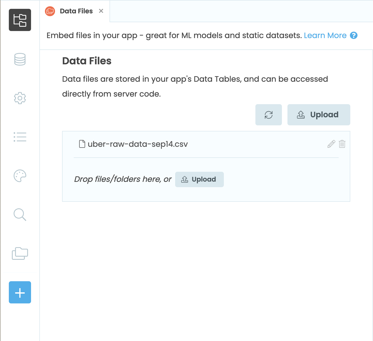Switch to the Data Files tab

coord(76,11)
